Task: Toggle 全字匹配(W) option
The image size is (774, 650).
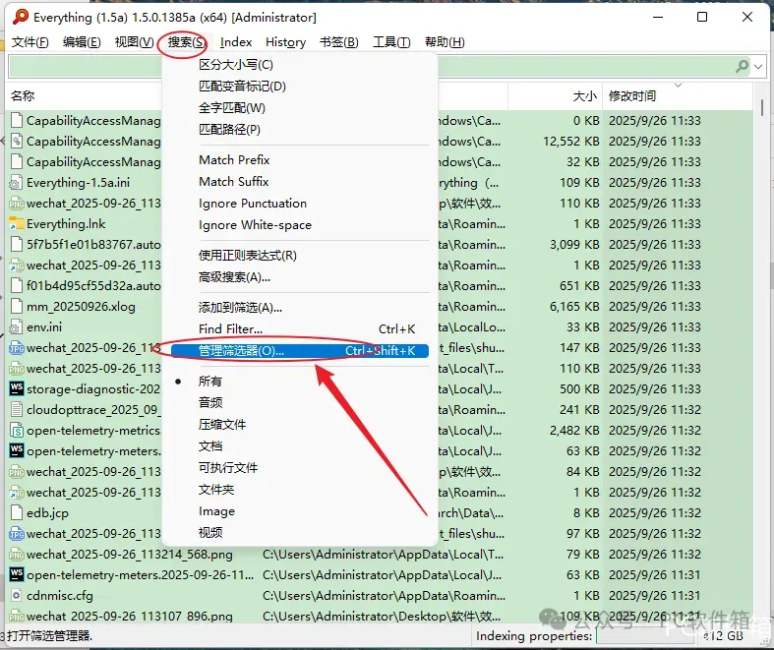Action: click(300, 108)
